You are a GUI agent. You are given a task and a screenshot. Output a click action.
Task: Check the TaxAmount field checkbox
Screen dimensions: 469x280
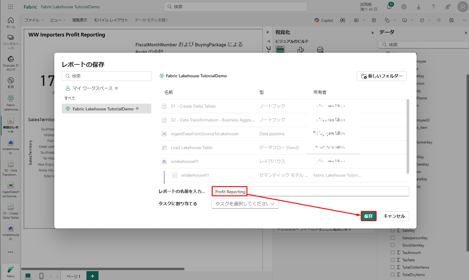[393, 252]
